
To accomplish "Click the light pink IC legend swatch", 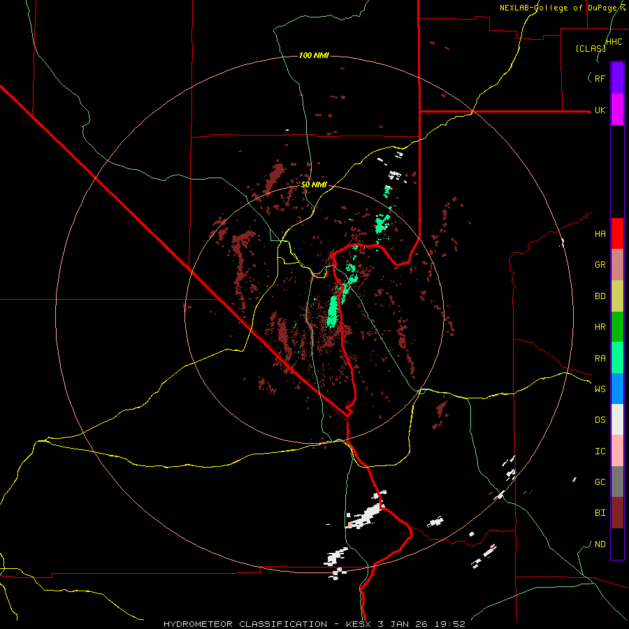I will click(x=617, y=451).
